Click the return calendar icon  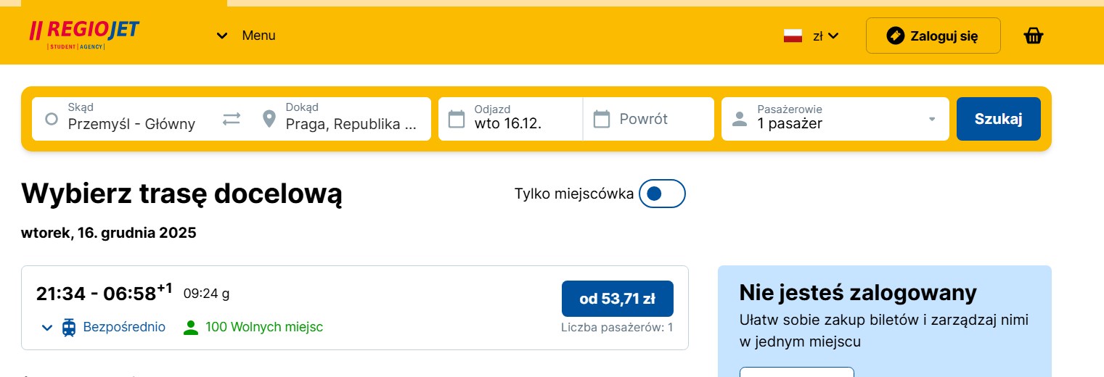click(x=602, y=119)
